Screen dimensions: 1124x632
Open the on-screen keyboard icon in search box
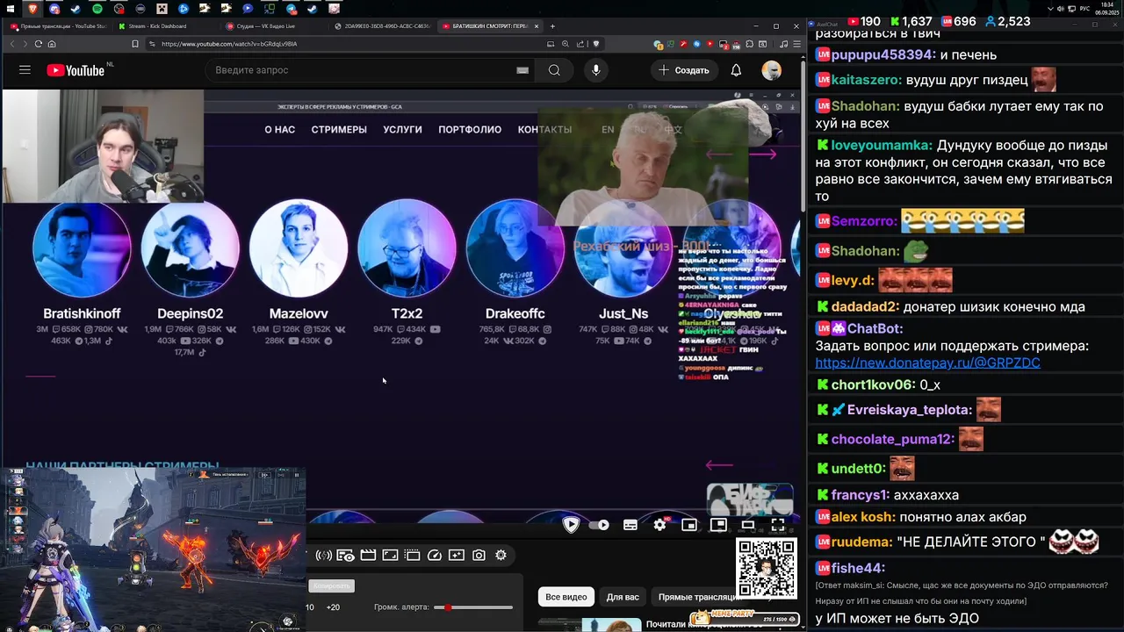522,70
